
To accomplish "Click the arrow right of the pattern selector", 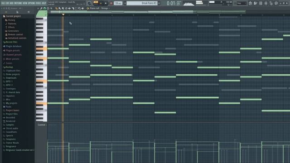I will (x=159, y=3).
